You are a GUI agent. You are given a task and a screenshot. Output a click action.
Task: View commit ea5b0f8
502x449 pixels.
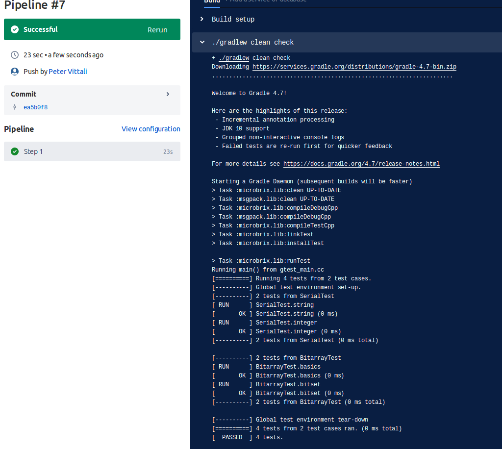tap(36, 107)
